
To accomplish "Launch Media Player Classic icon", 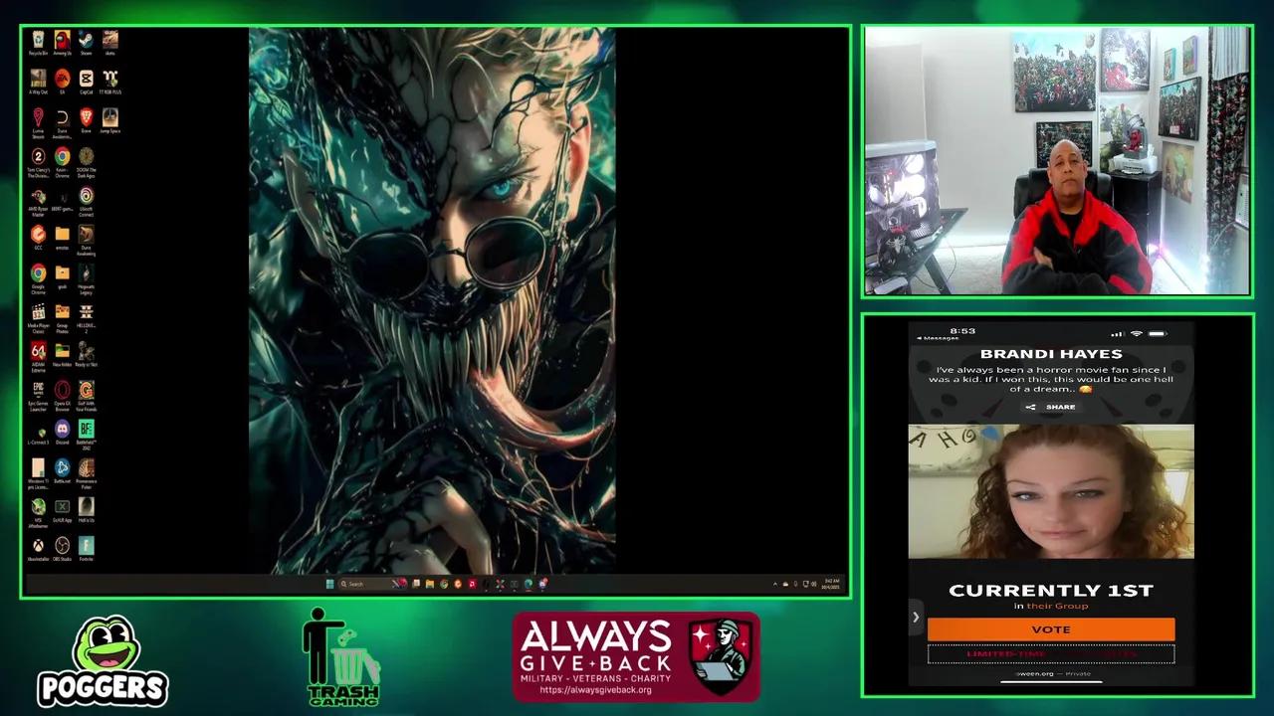I will [38, 316].
